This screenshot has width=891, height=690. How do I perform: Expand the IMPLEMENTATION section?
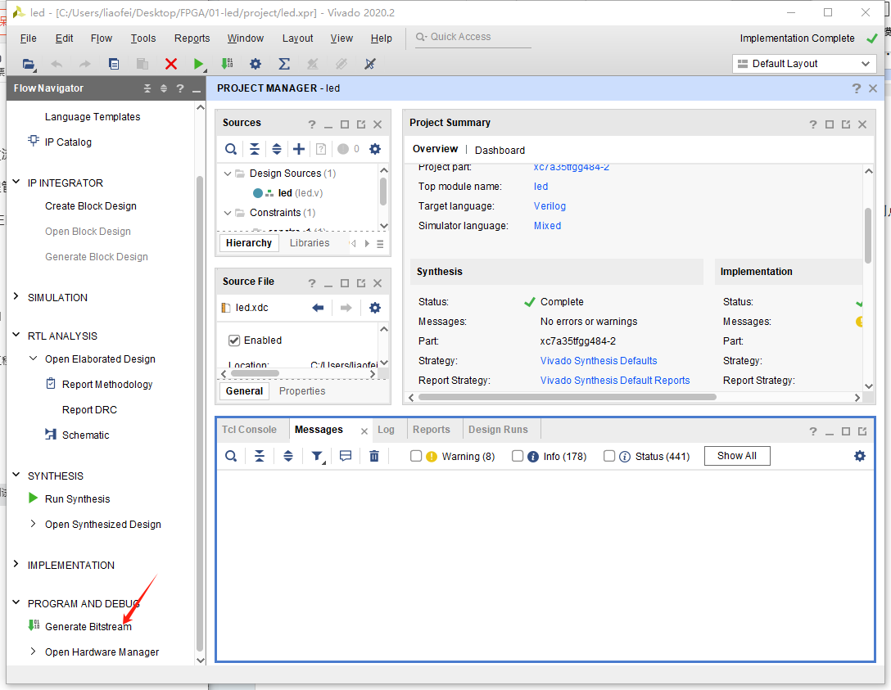pos(16,565)
